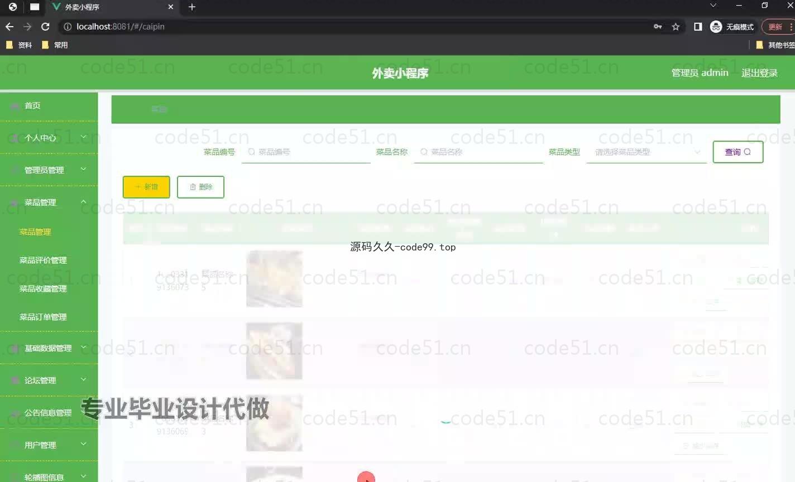Expand 管理员管理 sidebar menu
Image resolution: width=795 pixels, height=482 pixels.
[x=49, y=170]
